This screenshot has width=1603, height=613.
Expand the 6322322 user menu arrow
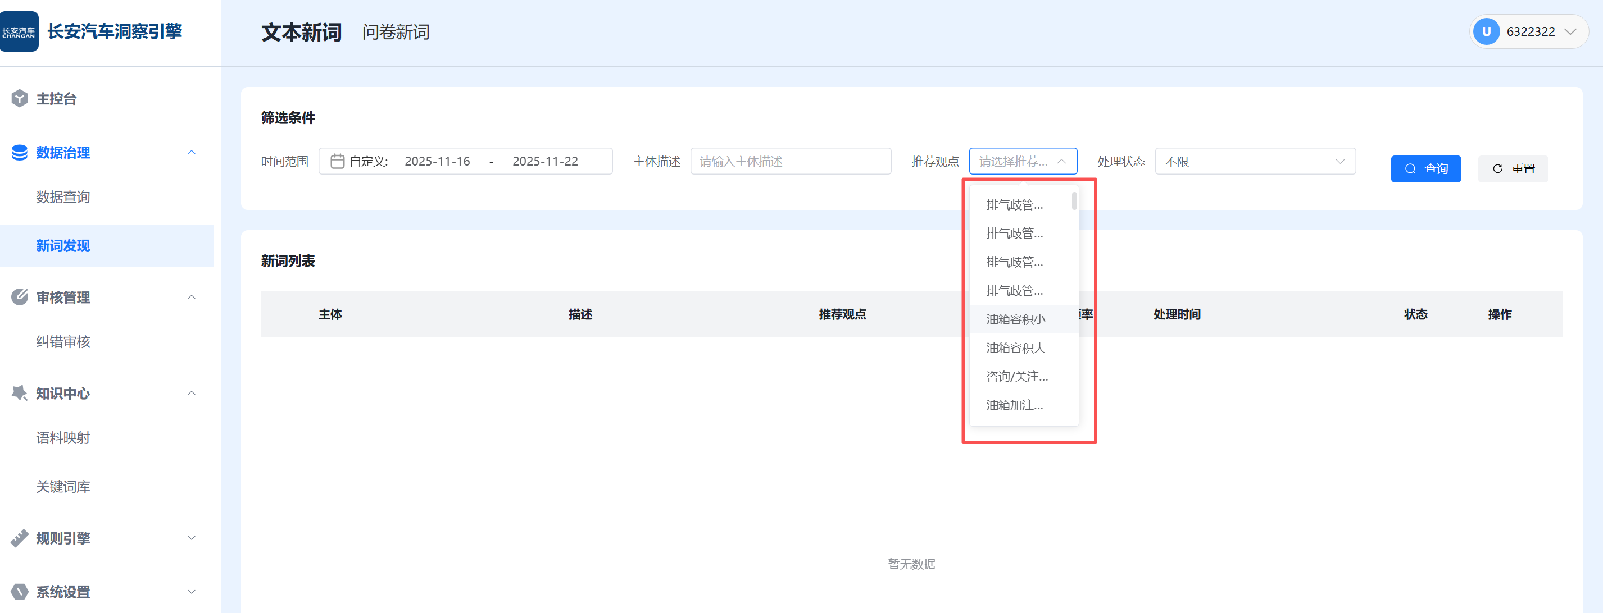point(1570,31)
